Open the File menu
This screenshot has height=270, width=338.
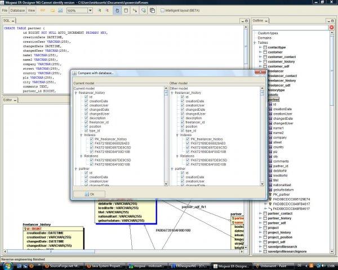5,10
